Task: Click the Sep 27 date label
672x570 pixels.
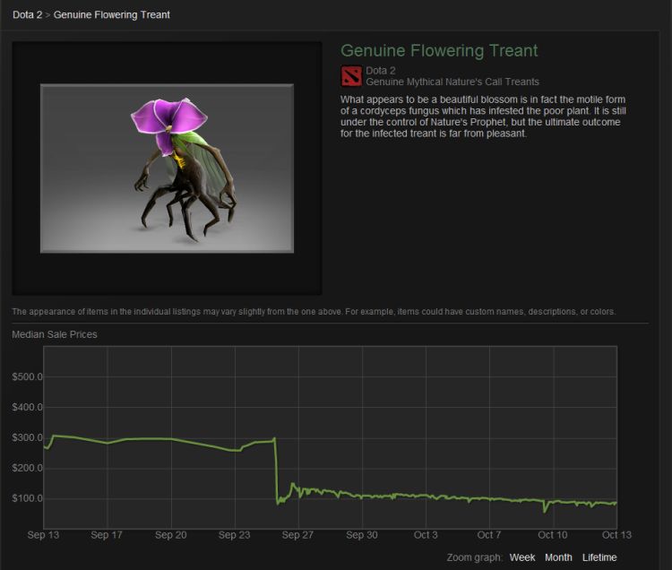Action: click(298, 535)
